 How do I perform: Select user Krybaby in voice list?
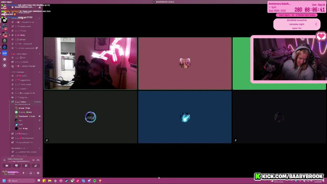click(x=28, y=112)
